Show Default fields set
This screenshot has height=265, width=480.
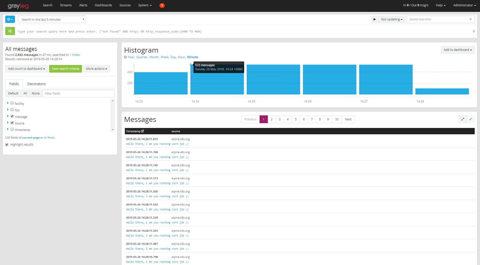(13, 93)
